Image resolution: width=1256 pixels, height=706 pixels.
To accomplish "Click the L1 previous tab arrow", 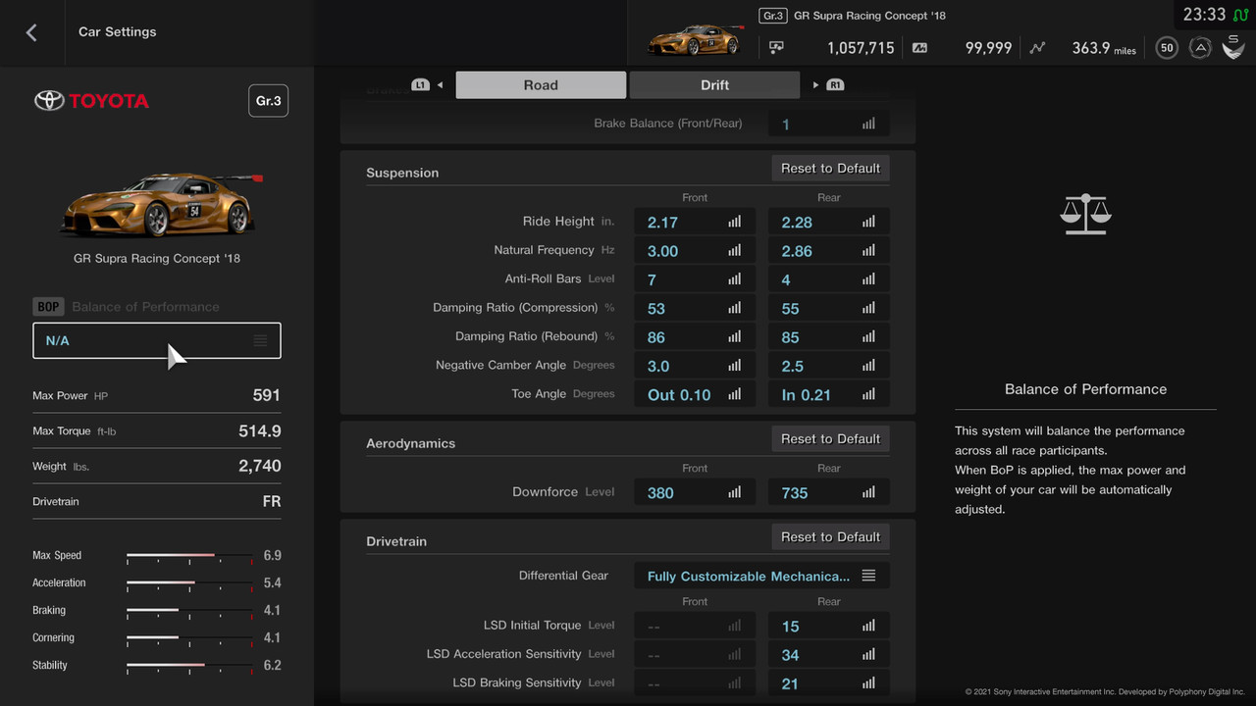I will pyautogui.click(x=427, y=85).
